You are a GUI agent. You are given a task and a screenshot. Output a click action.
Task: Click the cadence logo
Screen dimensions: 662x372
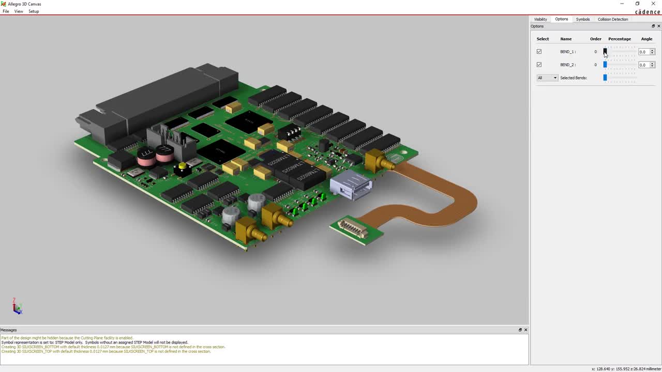[x=646, y=12]
